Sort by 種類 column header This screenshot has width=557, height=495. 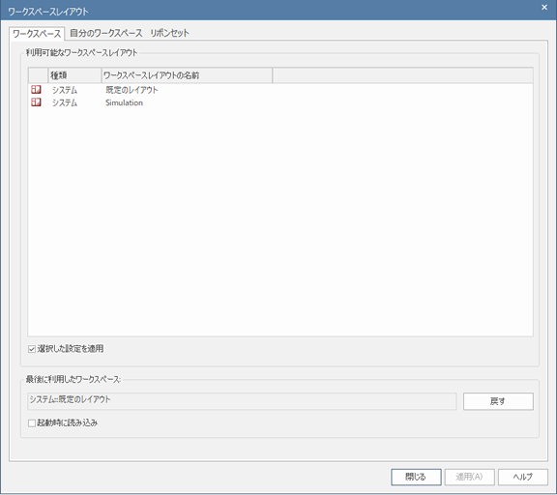point(74,75)
